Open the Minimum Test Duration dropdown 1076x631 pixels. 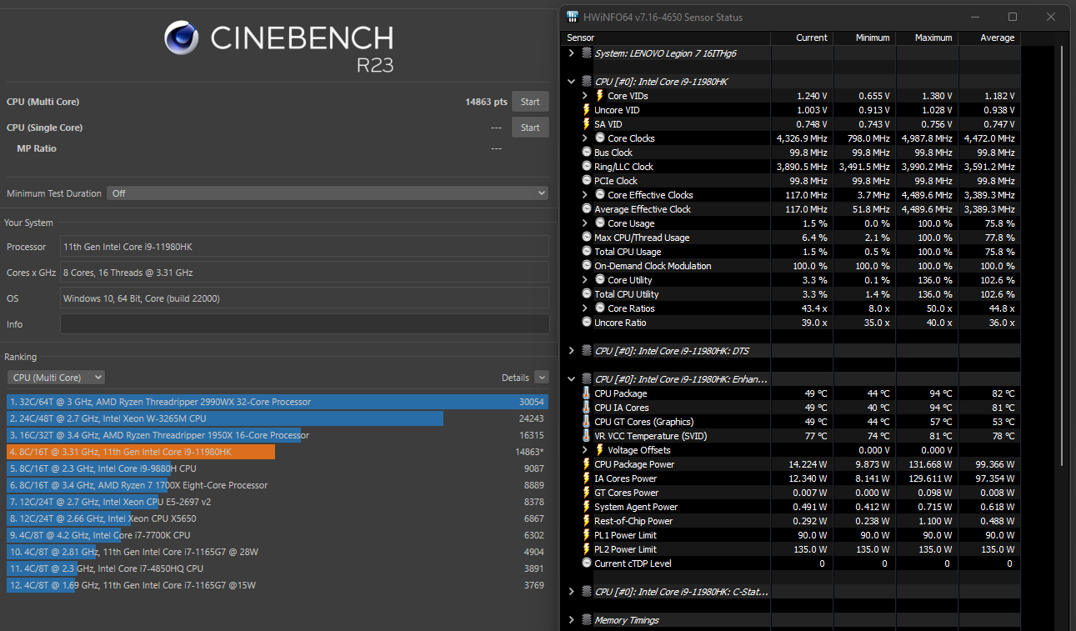(328, 193)
